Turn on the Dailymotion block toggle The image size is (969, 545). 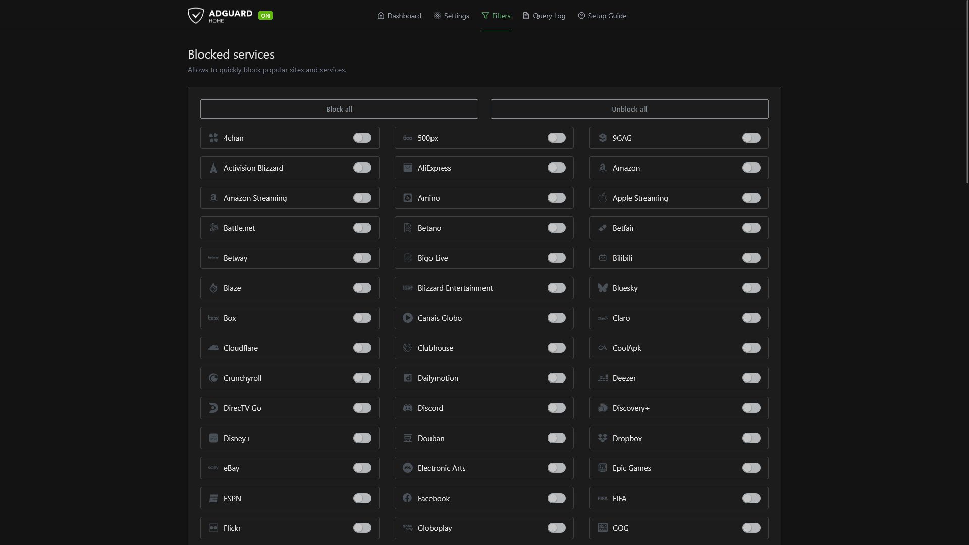(557, 378)
